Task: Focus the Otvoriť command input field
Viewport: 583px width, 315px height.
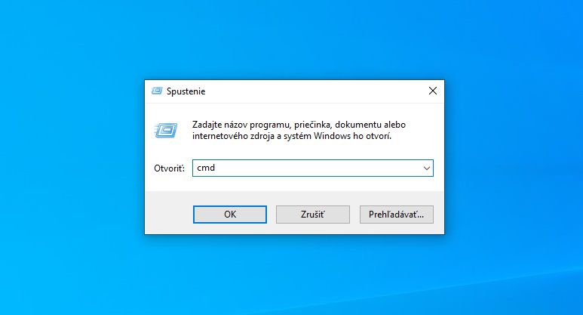Action: click(313, 168)
